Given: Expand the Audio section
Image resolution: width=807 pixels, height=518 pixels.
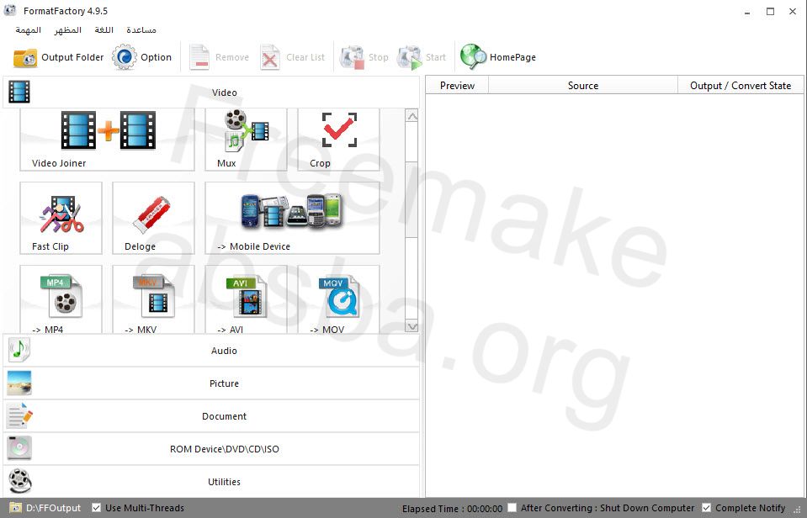Looking at the screenshot, I should point(211,351).
